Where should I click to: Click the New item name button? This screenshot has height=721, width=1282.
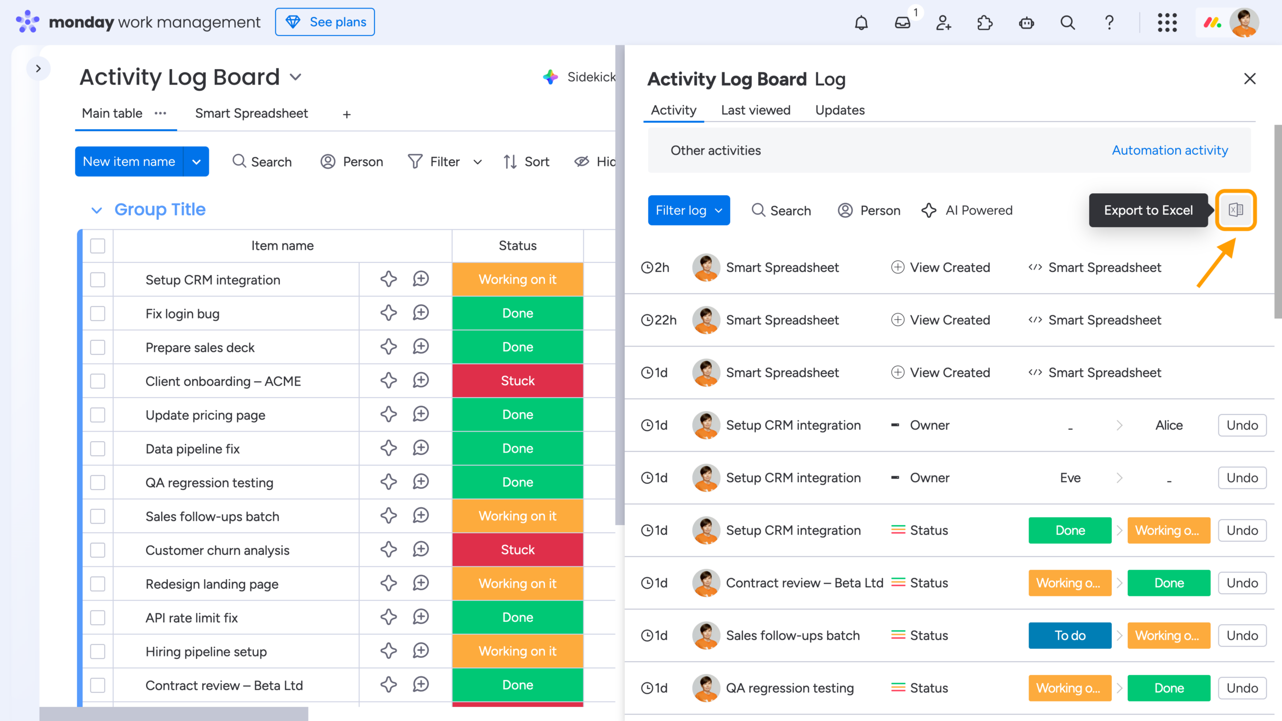pyautogui.click(x=129, y=162)
